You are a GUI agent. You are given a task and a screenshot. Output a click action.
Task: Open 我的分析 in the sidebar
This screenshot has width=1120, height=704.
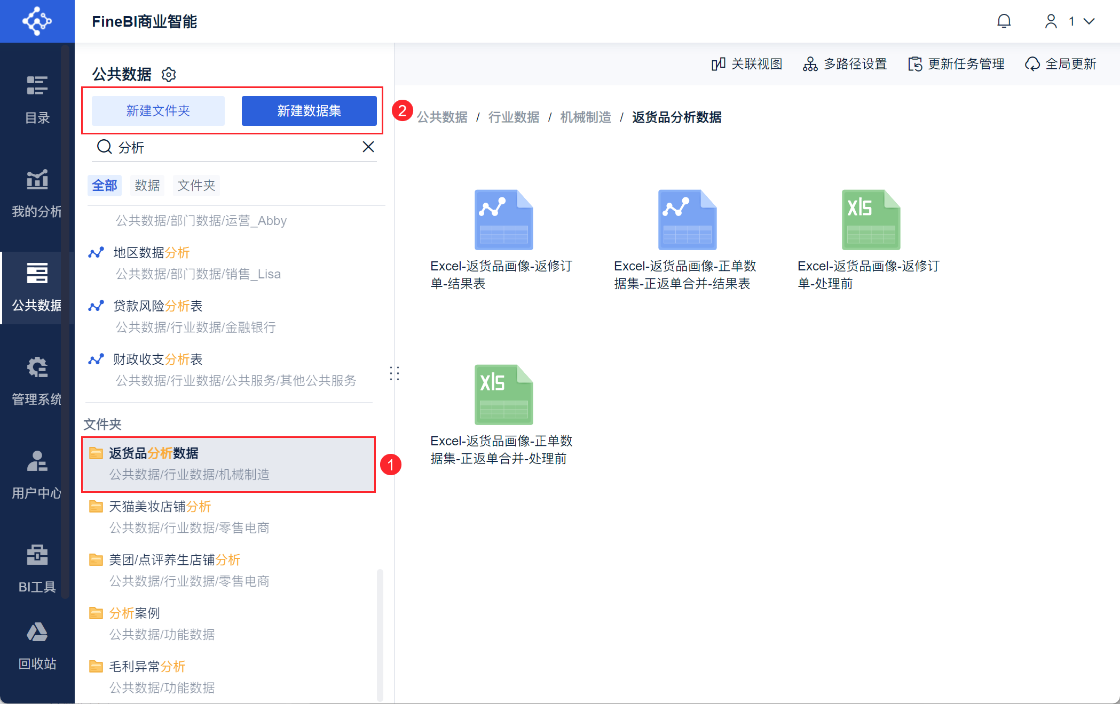37,194
